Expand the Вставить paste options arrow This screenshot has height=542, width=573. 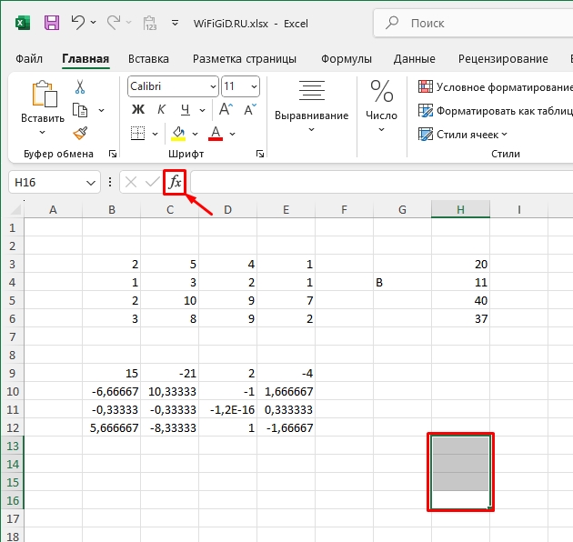point(43,132)
